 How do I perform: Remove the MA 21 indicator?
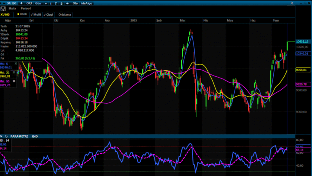[x=14, y=72]
